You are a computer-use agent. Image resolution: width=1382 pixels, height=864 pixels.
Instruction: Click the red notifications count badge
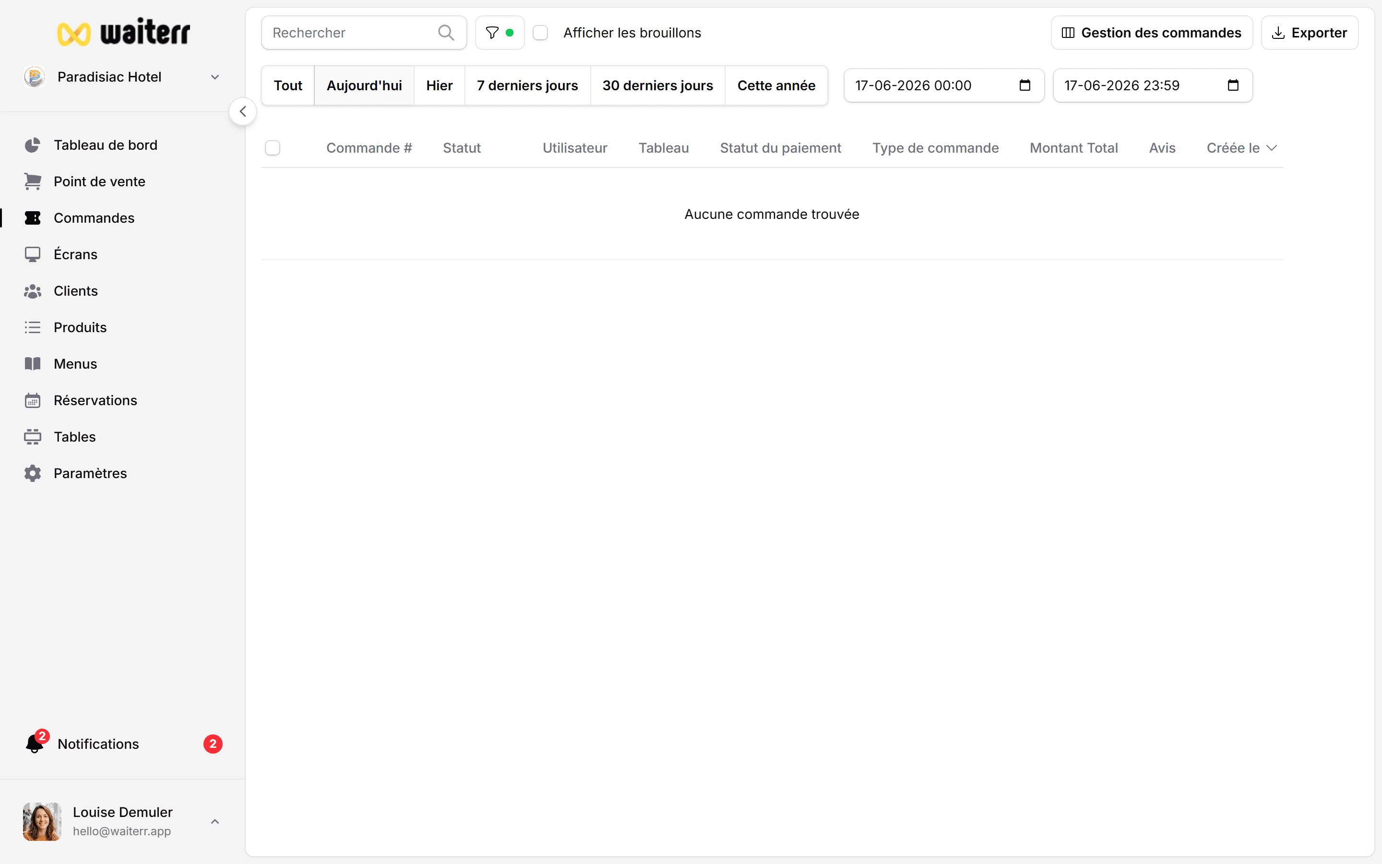coord(213,744)
